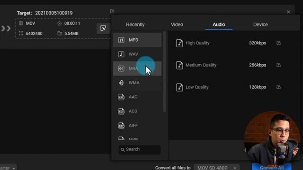
Task: Click the clock duration icon
Action: [x=60, y=23]
